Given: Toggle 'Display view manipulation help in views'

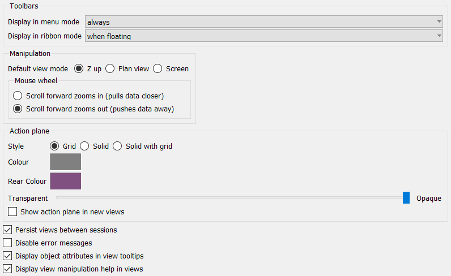Looking at the screenshot, I should [x=7, y=269].
